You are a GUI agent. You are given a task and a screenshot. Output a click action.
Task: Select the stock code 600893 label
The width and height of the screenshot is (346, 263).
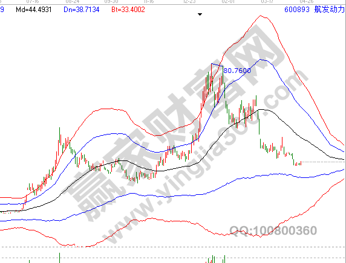tap(297, 10)
